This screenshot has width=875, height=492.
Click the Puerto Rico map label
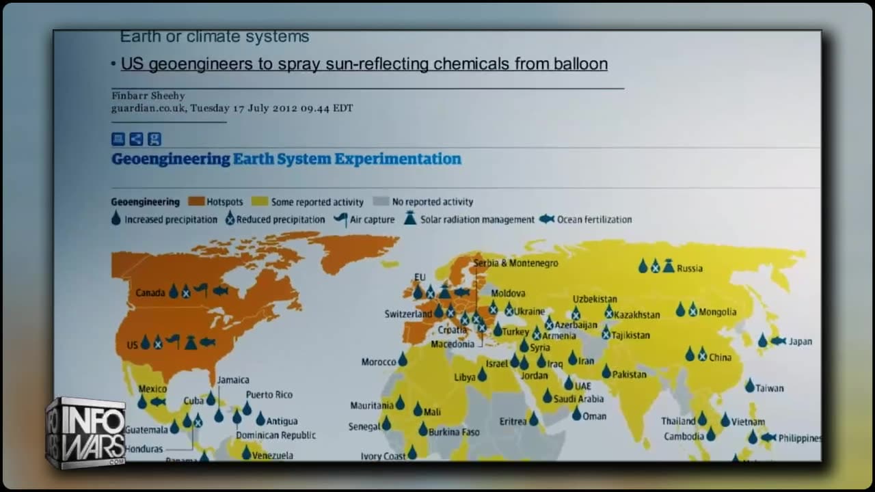coord(269,395)
